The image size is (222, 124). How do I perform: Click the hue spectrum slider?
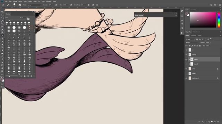(x=219, y=20)
